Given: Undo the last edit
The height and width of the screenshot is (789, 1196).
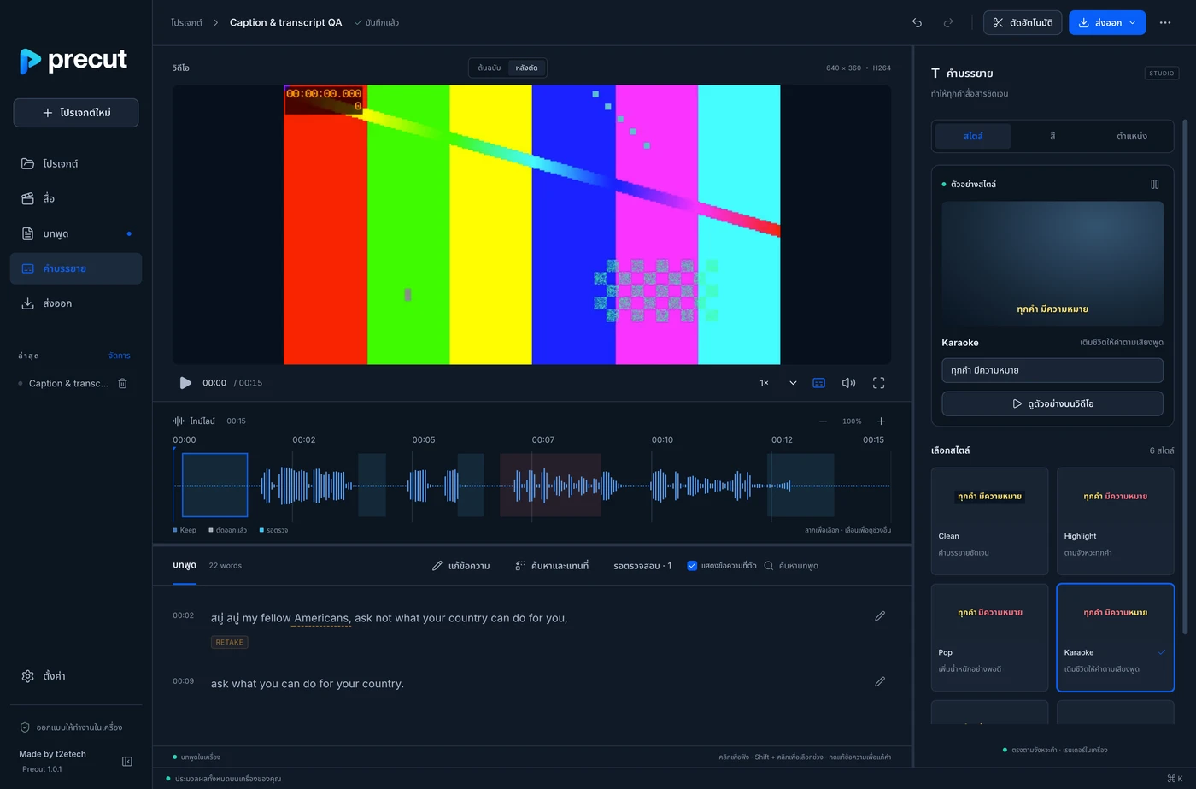Looking at the screenshot, I should 917,23.
